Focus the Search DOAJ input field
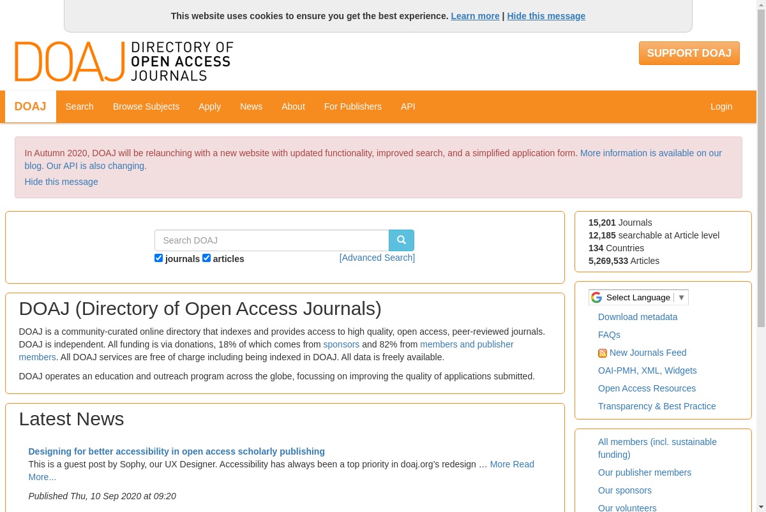This screenshot has height=512, width=766. pyautogui.click(x=272, y=240)
